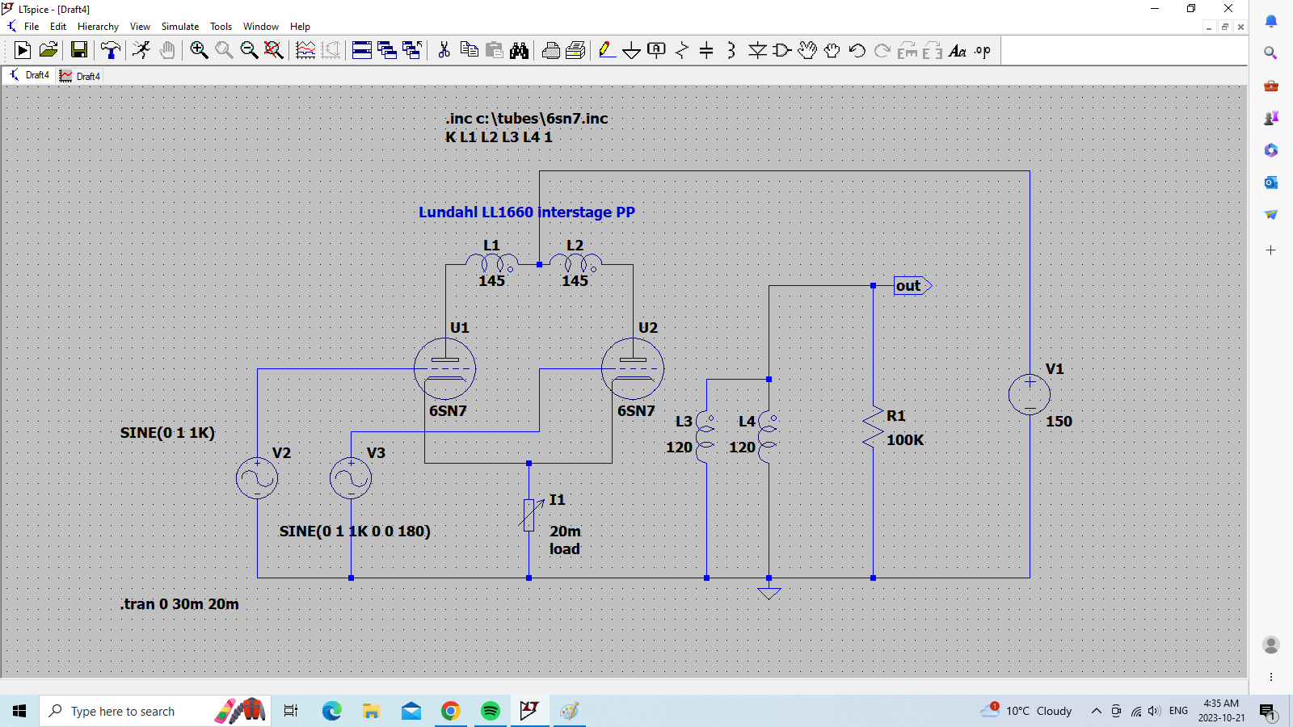Click the 'out' net label
Screen dimensions: 1293x727
tap(913, 285)
